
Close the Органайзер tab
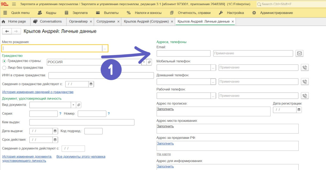point(91,21)
